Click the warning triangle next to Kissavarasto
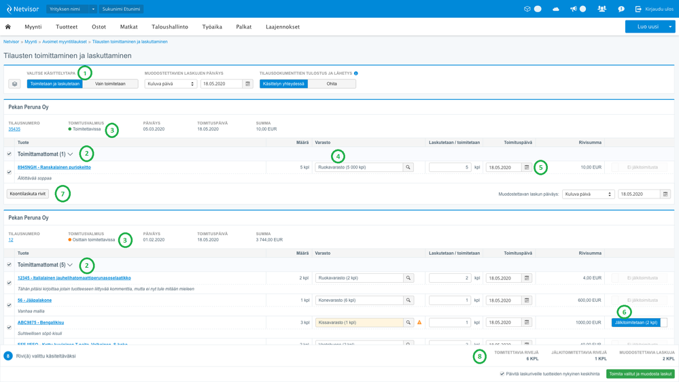Screen dimensions: 679x382 click(x=419, y=322)
